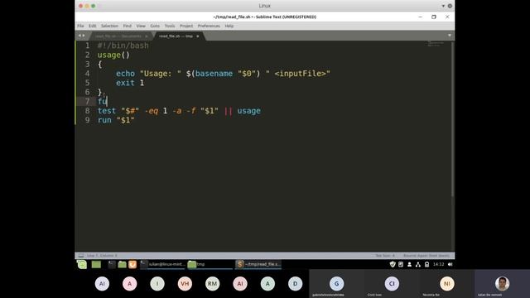Viewport: 530px width, 298px height.
Task: Launch terminal from the panel launcher
Action: click(112, 264)
